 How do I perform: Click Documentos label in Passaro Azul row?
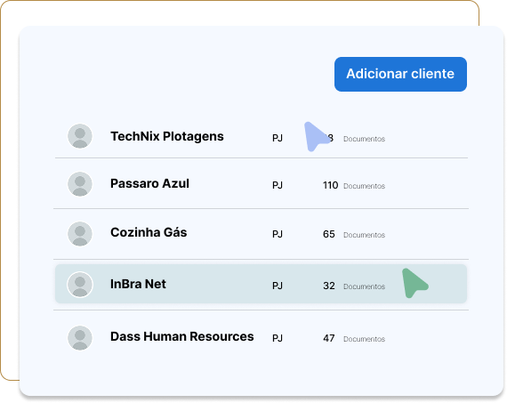[364, 186]
